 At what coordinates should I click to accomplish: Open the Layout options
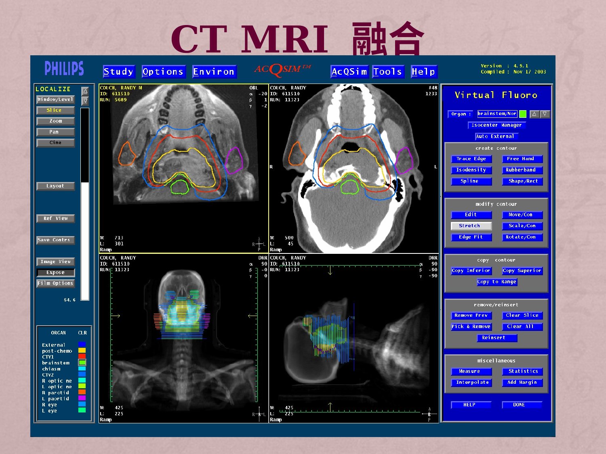pyautogui.click(x=55, y=186)
